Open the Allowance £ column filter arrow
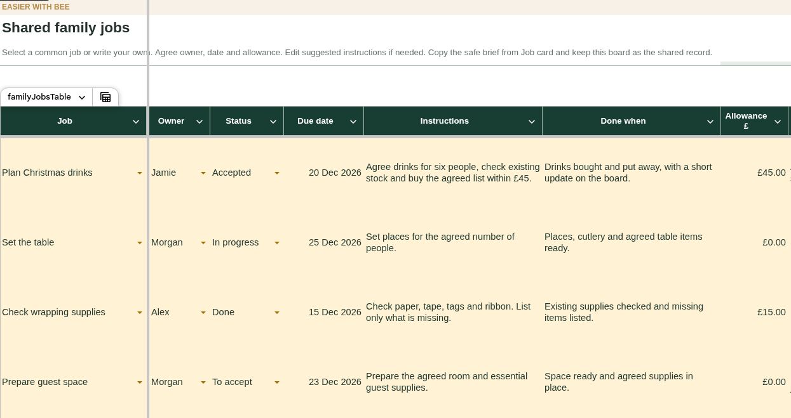791x418 pixels. coord(778,122)
